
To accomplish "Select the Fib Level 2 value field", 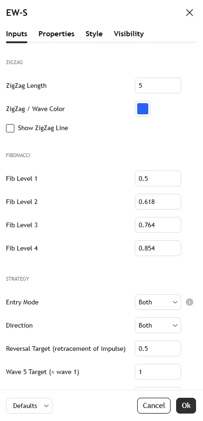I will (x=158, y=202).
